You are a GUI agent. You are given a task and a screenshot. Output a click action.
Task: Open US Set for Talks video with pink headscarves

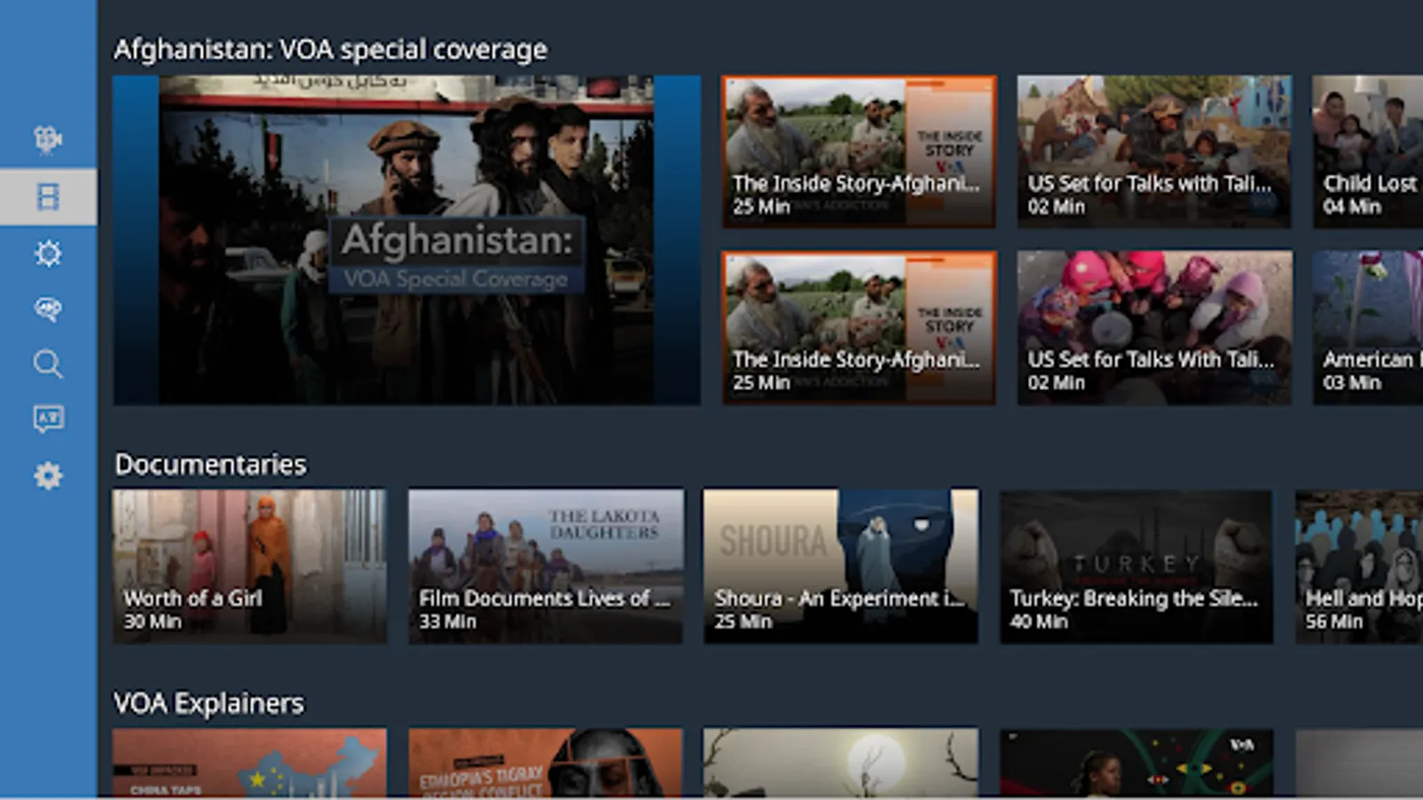click(1154, 327)
